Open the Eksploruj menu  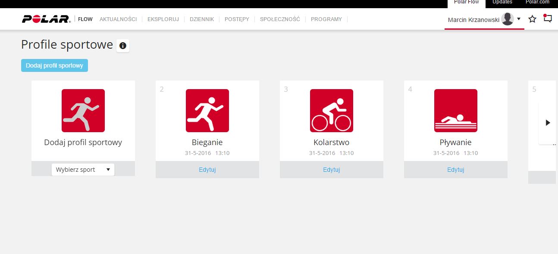[163, 19]
